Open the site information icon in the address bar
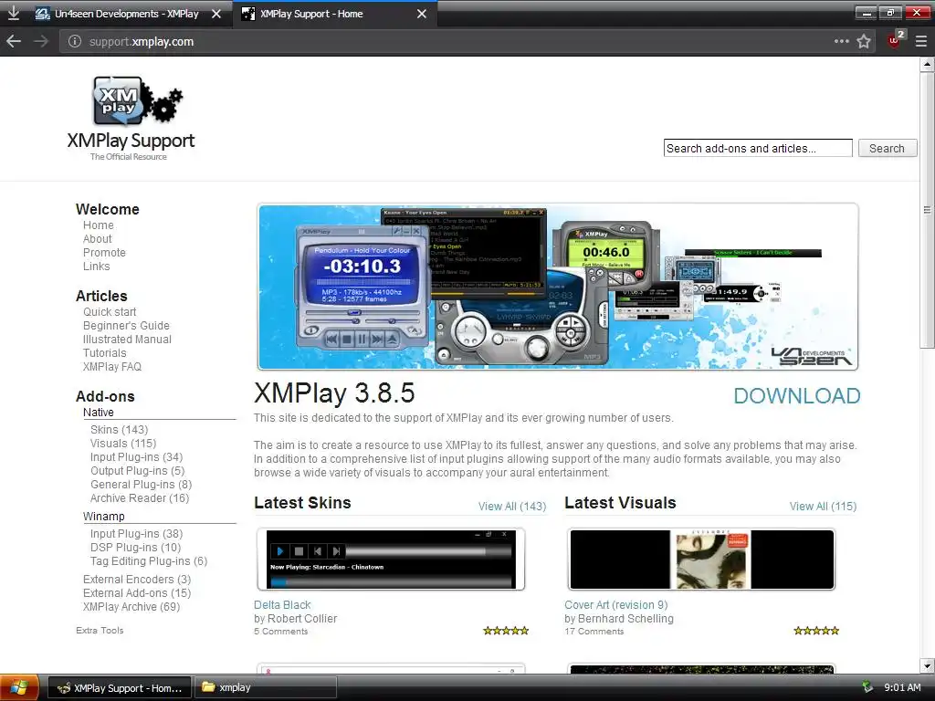 75,41
